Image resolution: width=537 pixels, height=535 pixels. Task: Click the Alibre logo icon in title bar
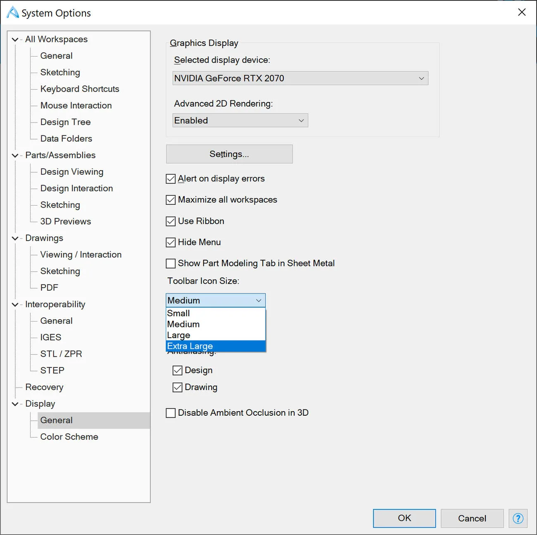12,12
